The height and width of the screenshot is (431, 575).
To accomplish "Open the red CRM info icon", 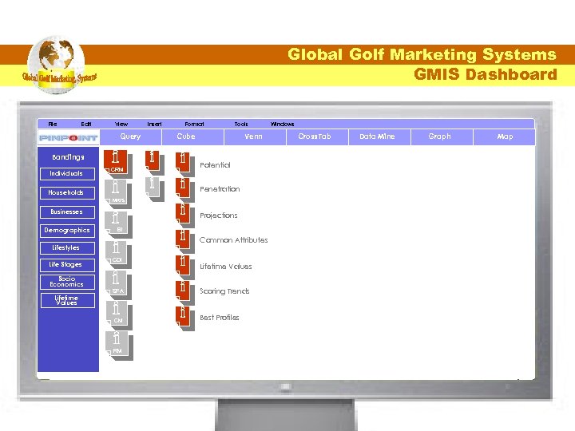I will click(x=117, y=164).
